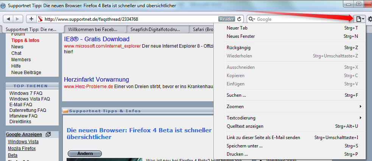This screenshot has width=372, height=161.
Task: Open the Mozila Firefox ad link
Action: click(x=22, y=149)
